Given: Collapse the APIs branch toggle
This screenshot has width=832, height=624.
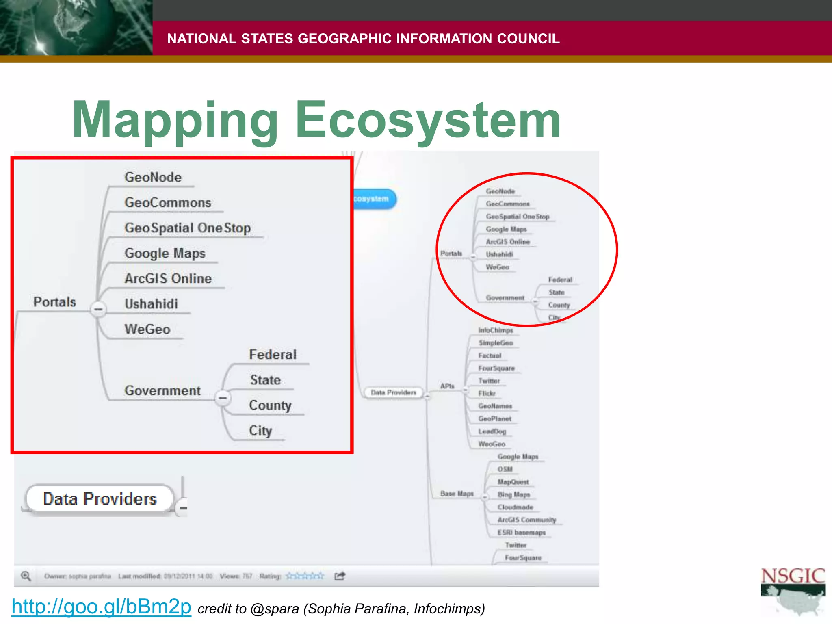Looking at the screenshot, I should [466, 390].
